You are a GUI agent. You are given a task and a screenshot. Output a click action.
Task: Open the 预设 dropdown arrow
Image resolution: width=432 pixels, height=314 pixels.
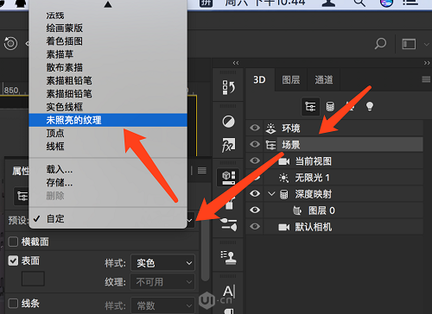(189, 220)
